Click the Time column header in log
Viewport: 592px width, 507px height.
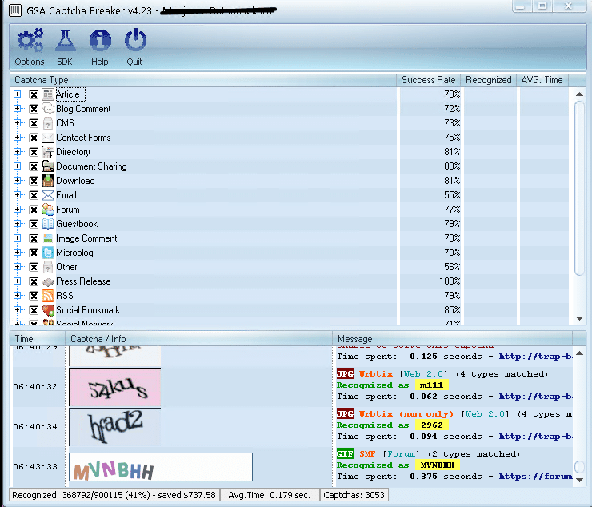point(38,339)
